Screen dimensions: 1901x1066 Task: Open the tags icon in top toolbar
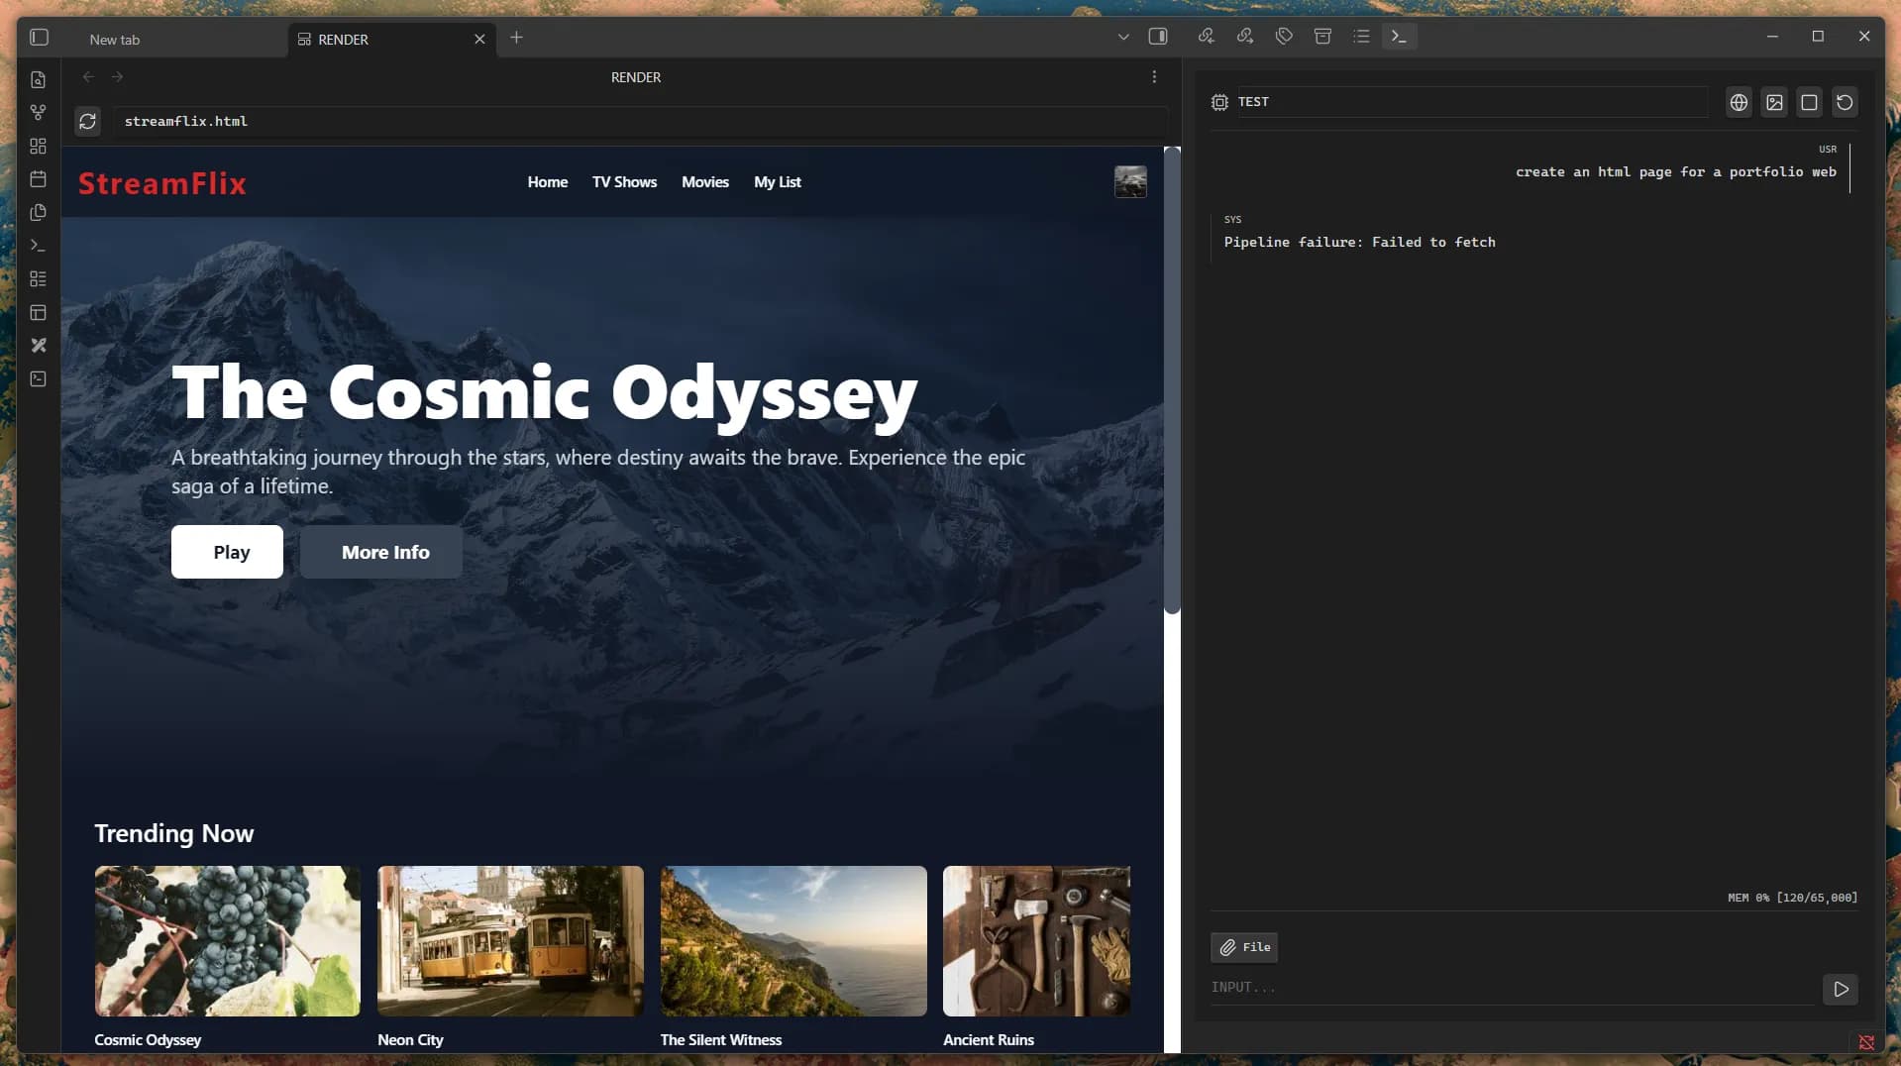1284,37
